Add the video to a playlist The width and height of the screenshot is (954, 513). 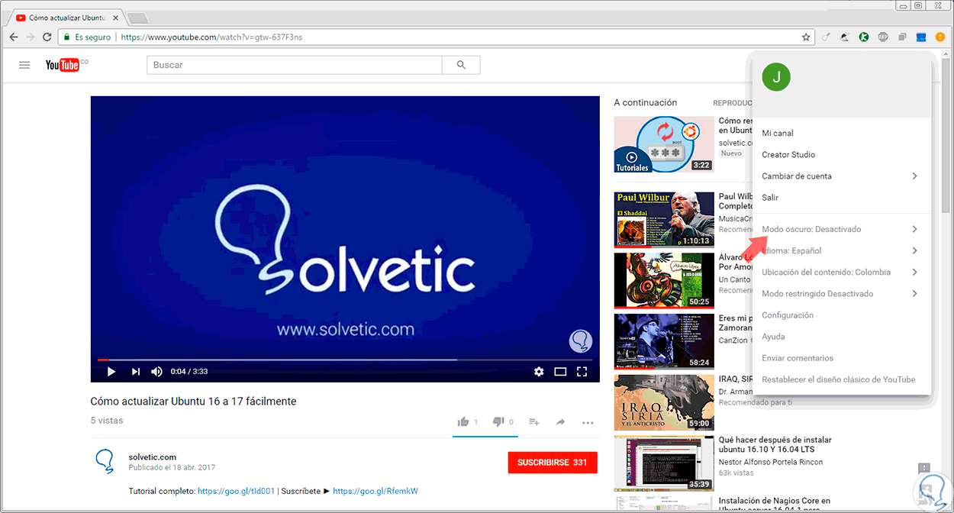tap(534, 422)
